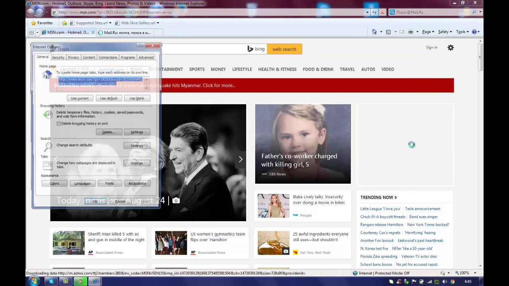Open the MSN settings gear icon
Viewport: 509px width, 286px height.
pos(451,48)
